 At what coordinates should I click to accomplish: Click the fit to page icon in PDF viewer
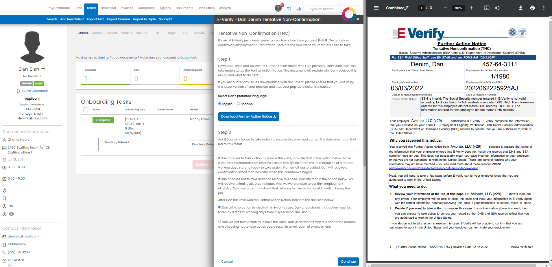487,8
